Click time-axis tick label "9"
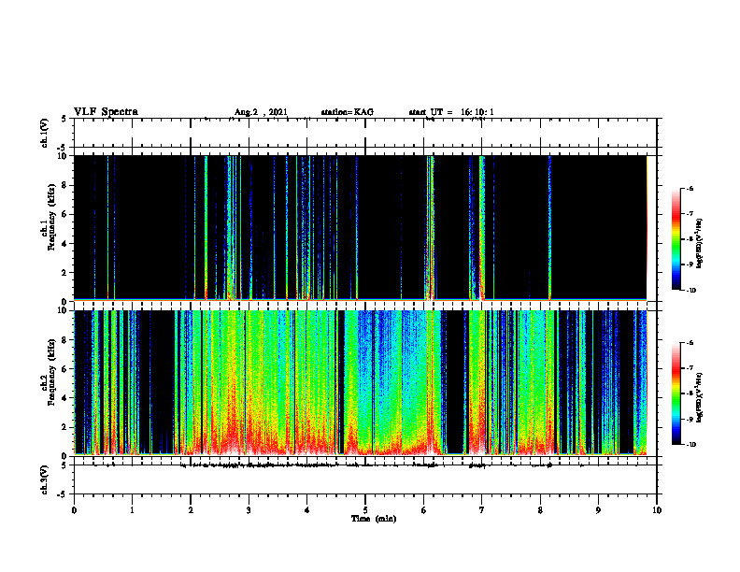 tap(598, 510)
